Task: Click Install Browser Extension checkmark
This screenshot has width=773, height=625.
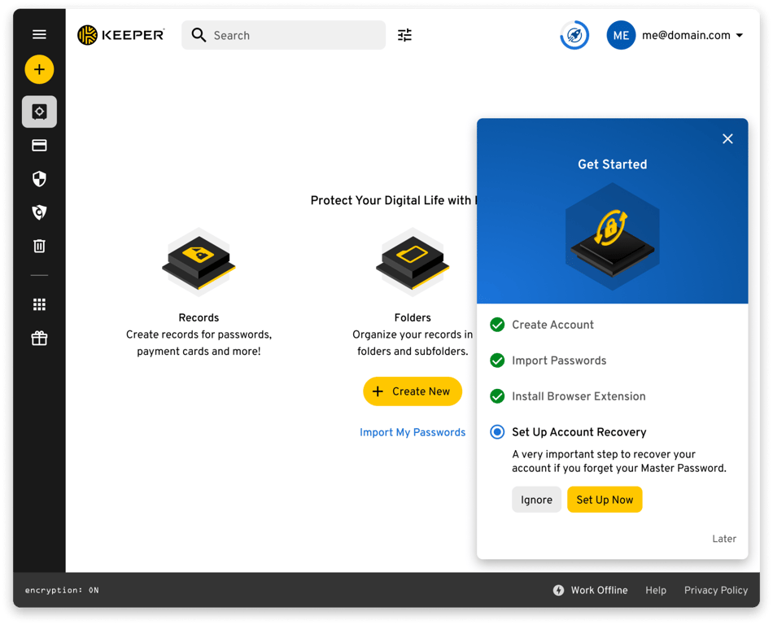Action: pos(497,396)
